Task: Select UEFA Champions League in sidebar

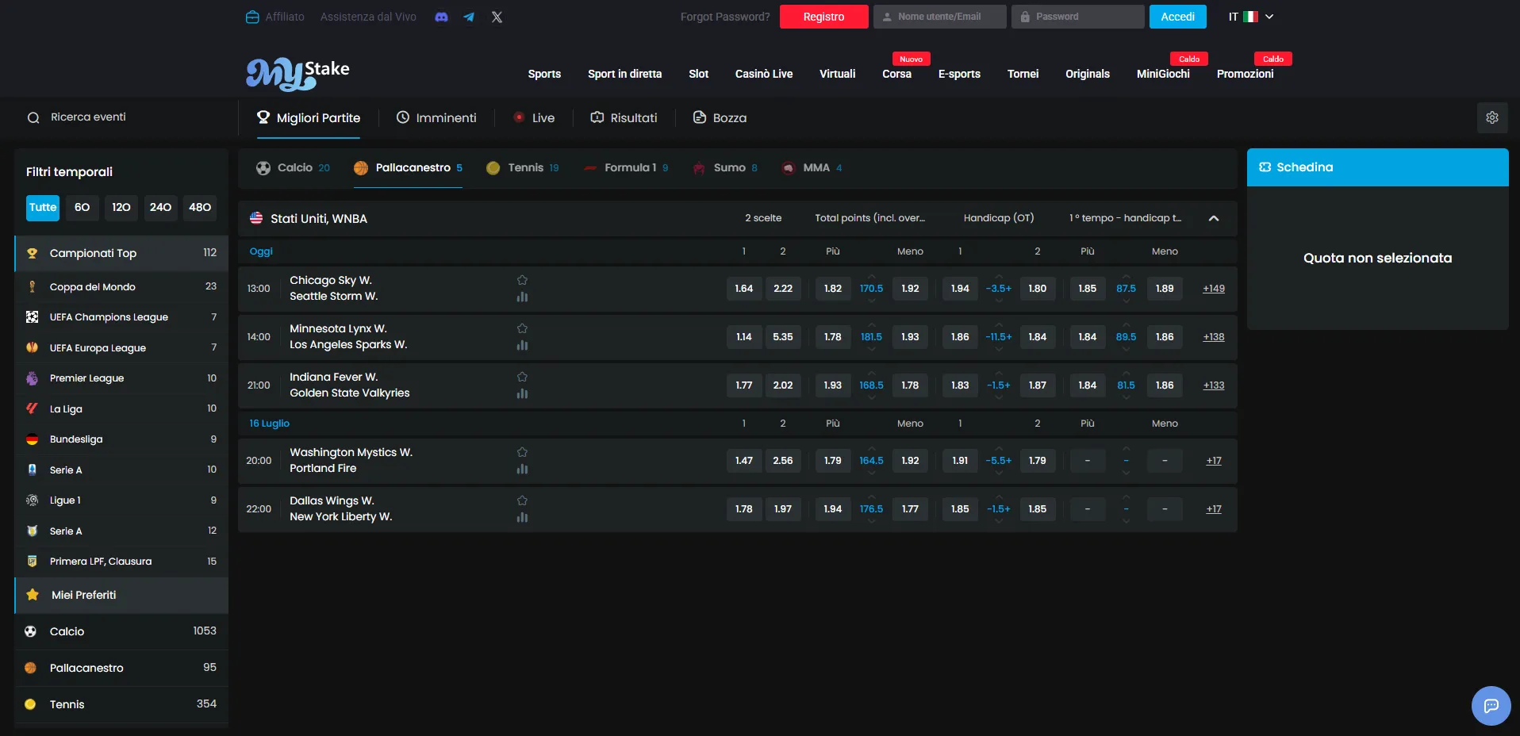Action: (x=121, y=317)
